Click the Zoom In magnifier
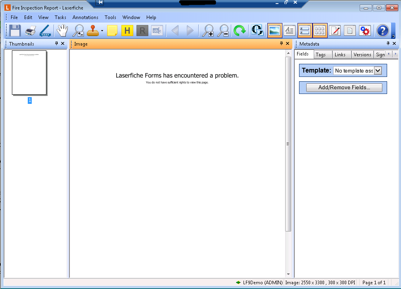This screenshot has height=289, width=401. click(x=208, y=31)
